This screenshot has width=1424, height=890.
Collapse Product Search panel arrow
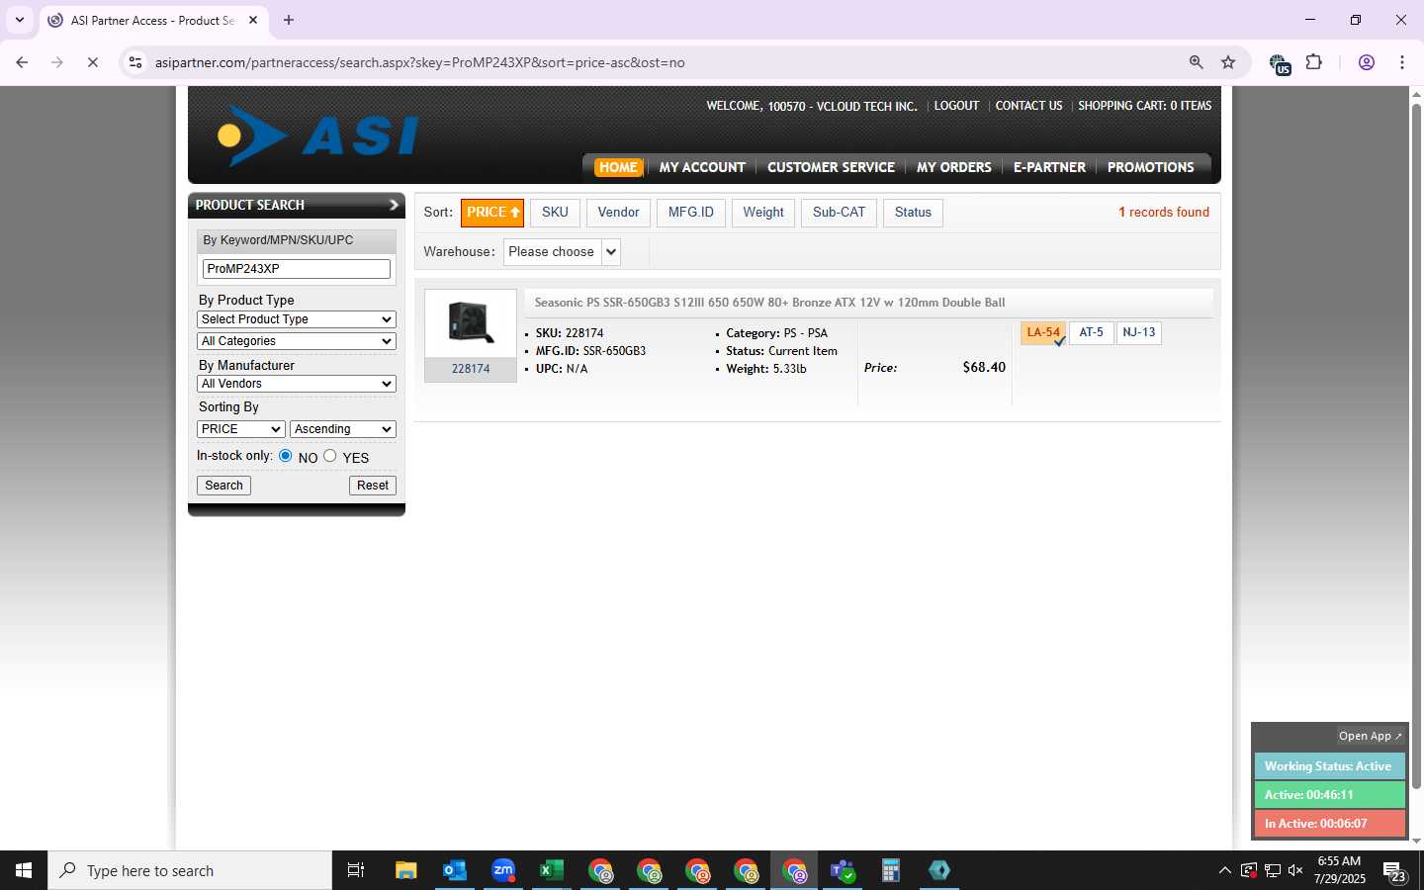click(x=394, y=205)
